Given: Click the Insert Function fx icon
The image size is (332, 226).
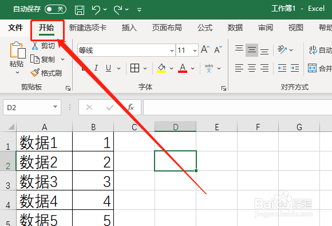Looking at the screenshot, I should pos(131,107).
